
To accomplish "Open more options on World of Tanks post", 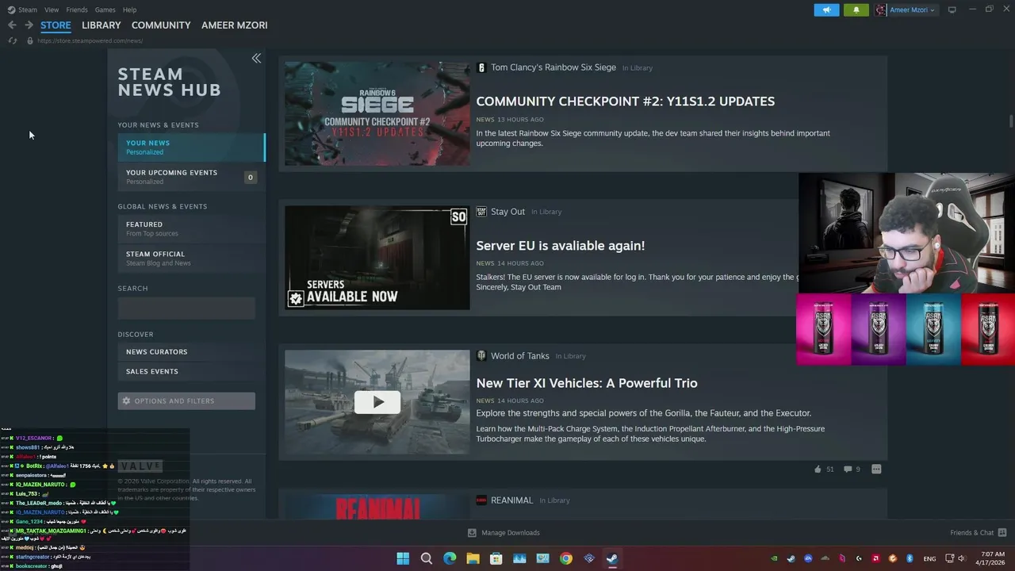I will click(876, 469).
